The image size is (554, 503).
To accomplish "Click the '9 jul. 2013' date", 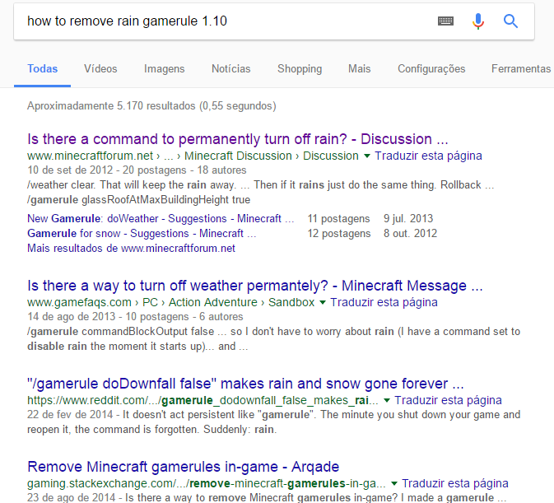I will [x=408, y=219].
